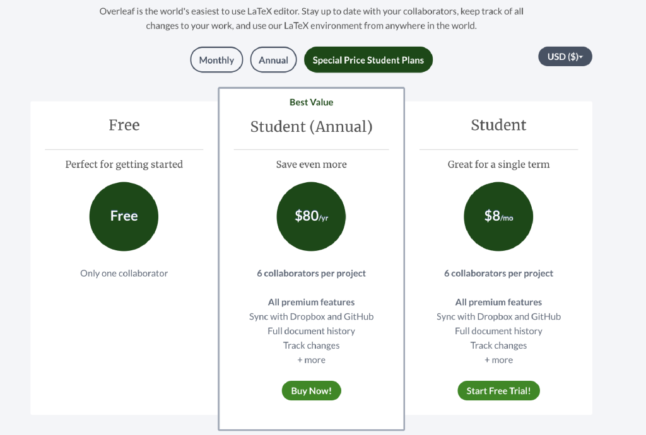Click "All premium features" in monthly Student plan
The image size is (646, 435).
(498, 302)
